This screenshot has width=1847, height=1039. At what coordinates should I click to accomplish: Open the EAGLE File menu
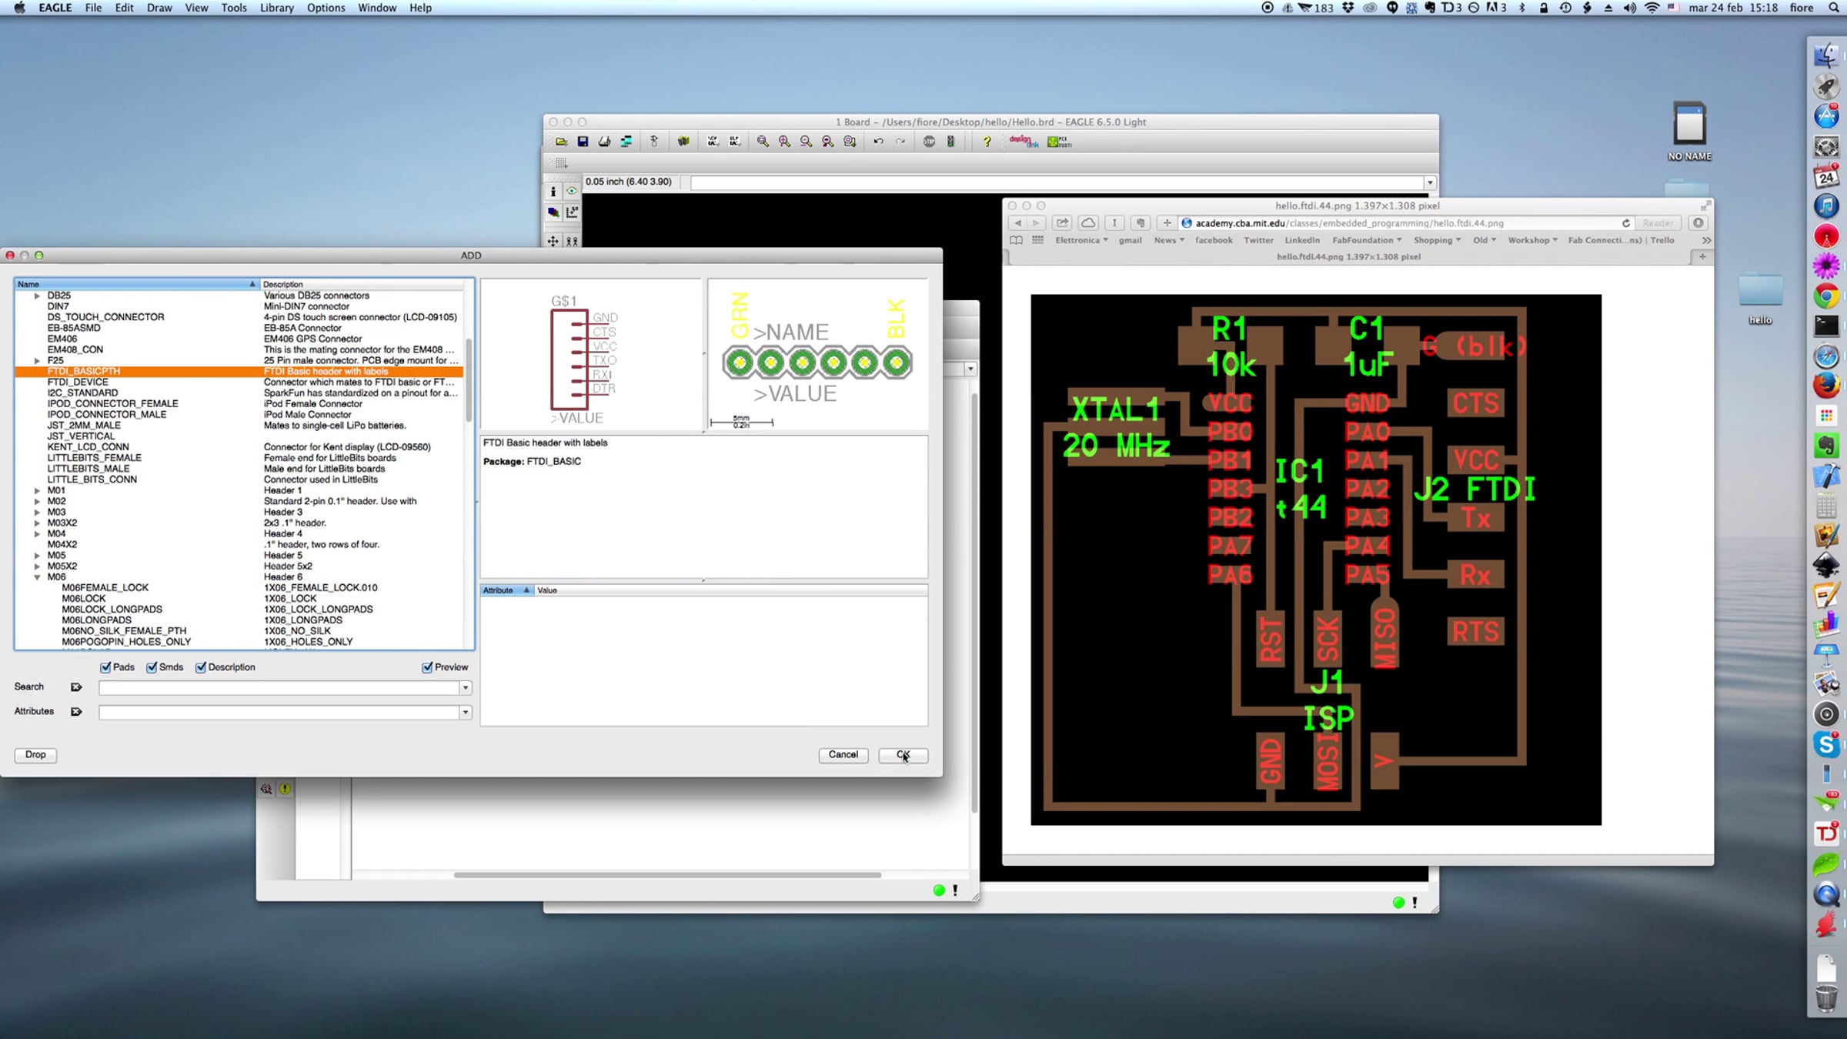click(93, 8)
